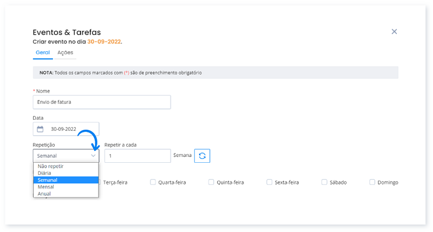This screenshot has width=433, height=232.
Task: Open the Repetição combo box showing Semanal
Action: 62,156
